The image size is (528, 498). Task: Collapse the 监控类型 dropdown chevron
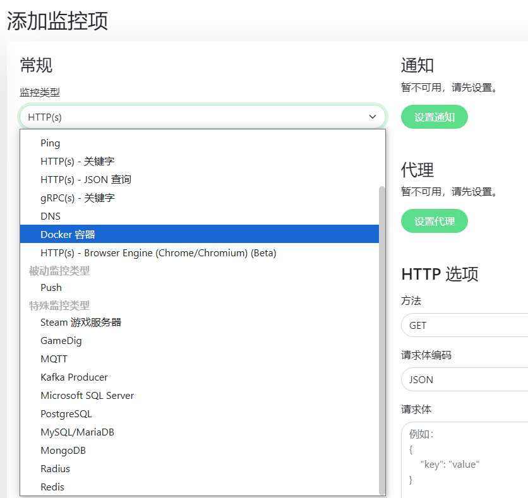373,117
